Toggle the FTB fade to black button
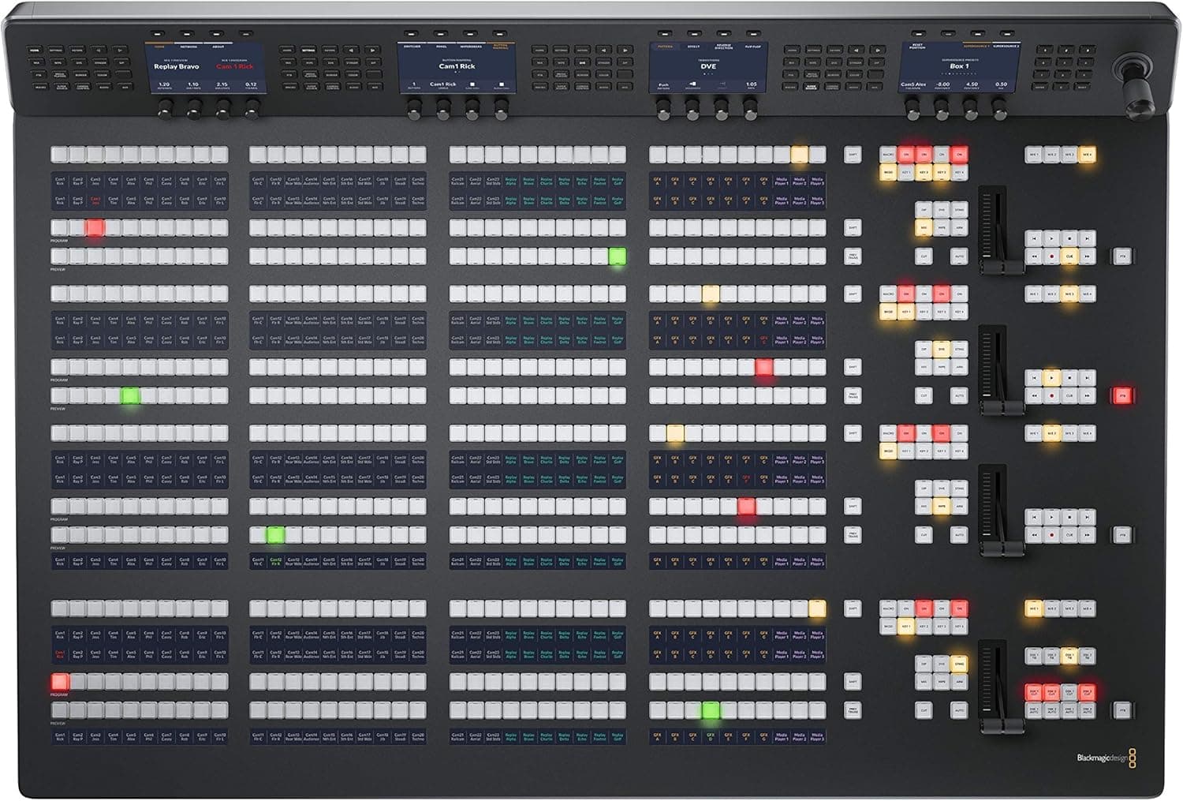This screenshot has width=1183, height=801. coord(1122,256)
